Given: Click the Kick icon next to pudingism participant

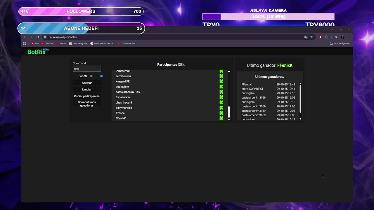Looking at the screenshot, I should pos(221,87).
